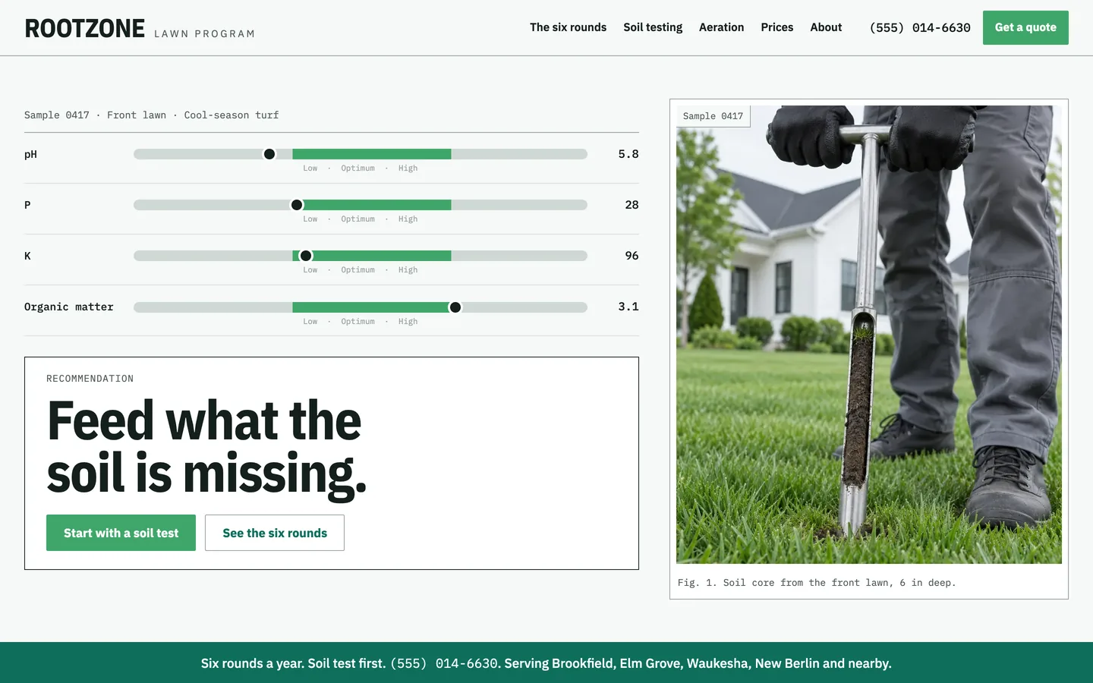Click the K gauge marker dot
Image resolution: width=1093 pixels, height=683 pixels.
point(306,256)
